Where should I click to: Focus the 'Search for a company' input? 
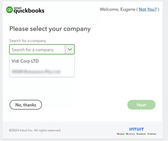(37, 50)
